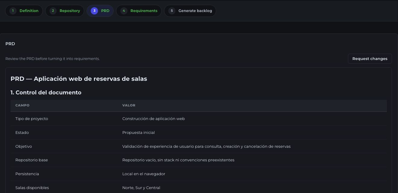Select the 'Salas disponibles' cell

(32, 188)
